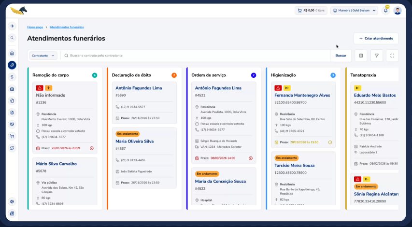Click Declaração de óbito count badge 2

[174, 75]
